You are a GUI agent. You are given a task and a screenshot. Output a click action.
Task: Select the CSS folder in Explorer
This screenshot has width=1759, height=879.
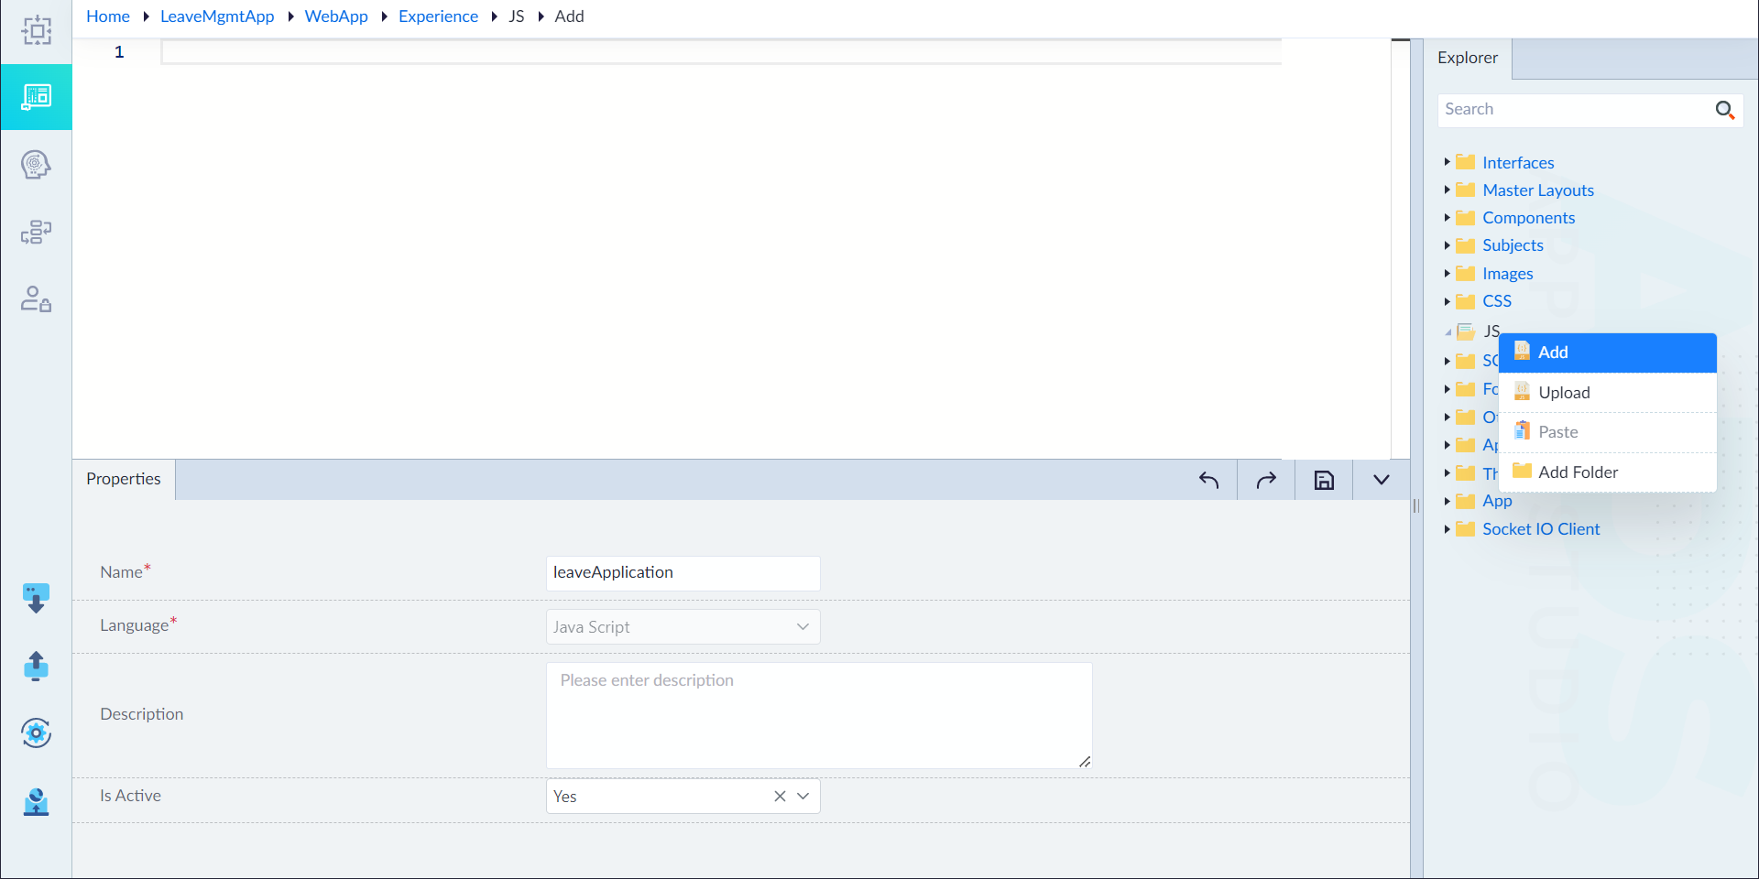pos(1497,301)
